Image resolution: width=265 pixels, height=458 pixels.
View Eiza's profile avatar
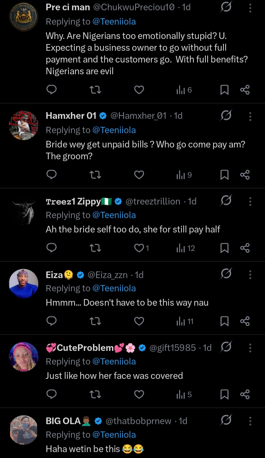(x=24, y=284)
